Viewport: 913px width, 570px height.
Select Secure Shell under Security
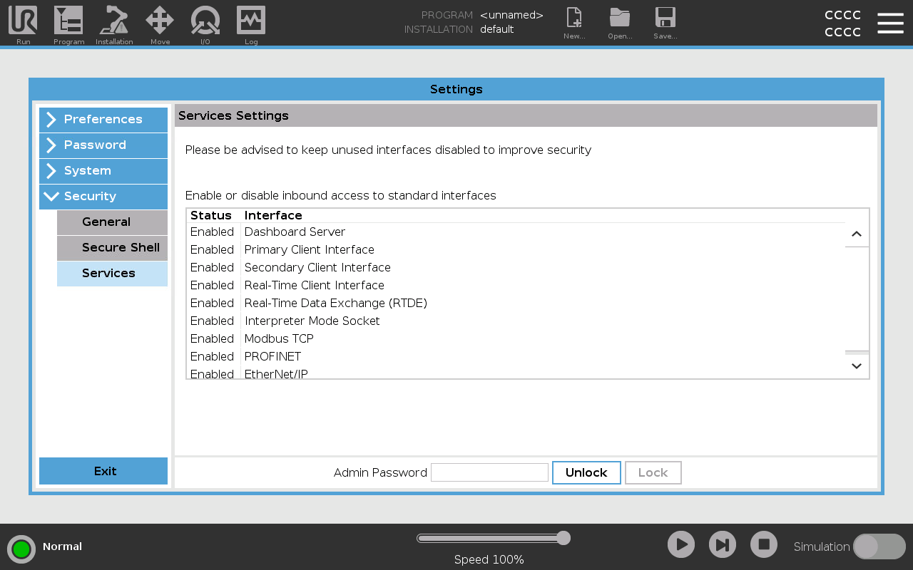coord(112,248)
